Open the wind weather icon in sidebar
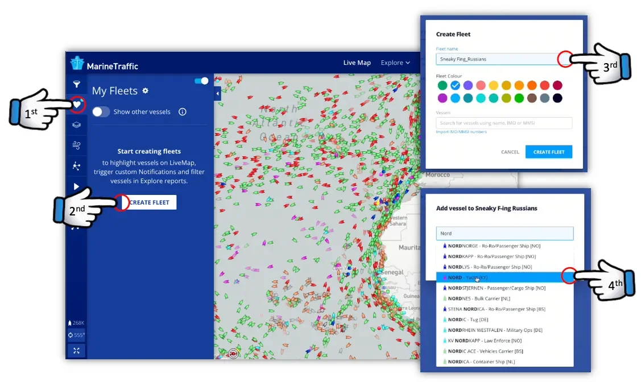This screenshot has height=382, width=641. 76,145
